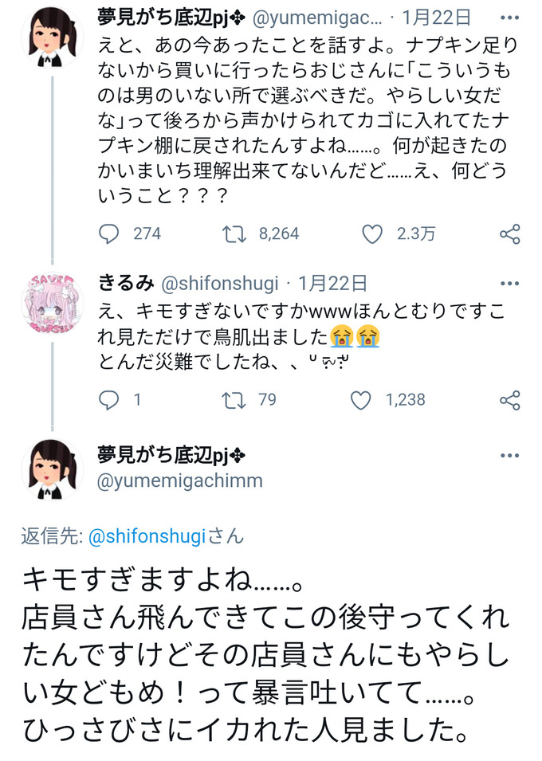
Task: Like きるみ's tweet with 1,238 likes
Action: [361, 400]
